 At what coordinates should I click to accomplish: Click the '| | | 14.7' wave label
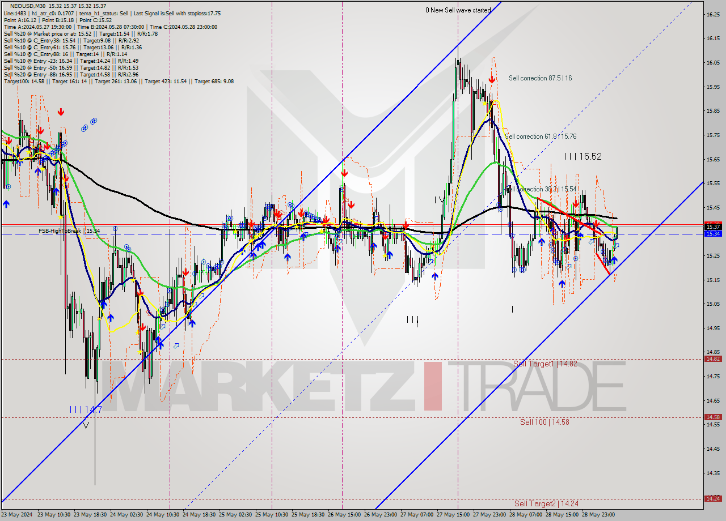(x=86, y=409)
